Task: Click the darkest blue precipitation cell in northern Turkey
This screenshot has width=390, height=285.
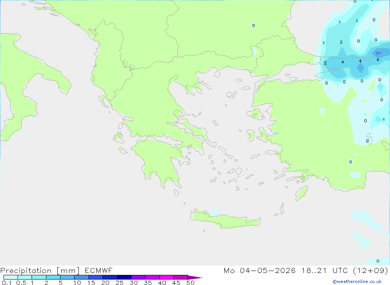Action: [x=378, y=53]
